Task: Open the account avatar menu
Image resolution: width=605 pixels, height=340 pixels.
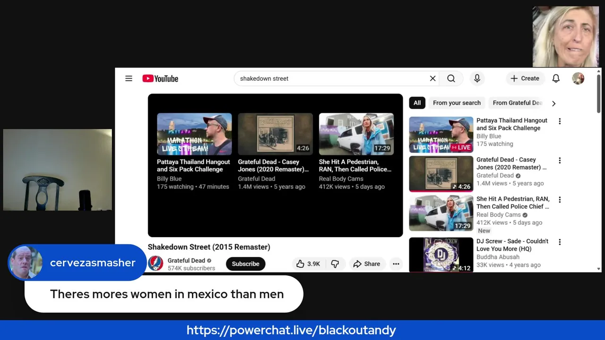Action: 578,78
